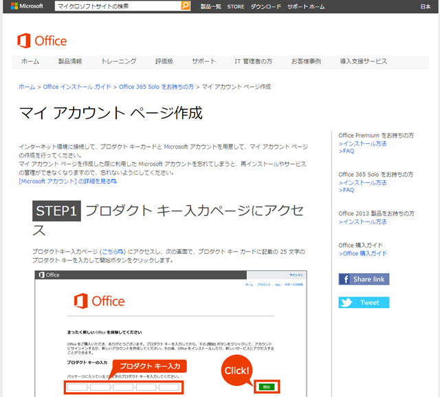Click the Office インストール ガイド breadcrumb

click(x=77, y=87)
